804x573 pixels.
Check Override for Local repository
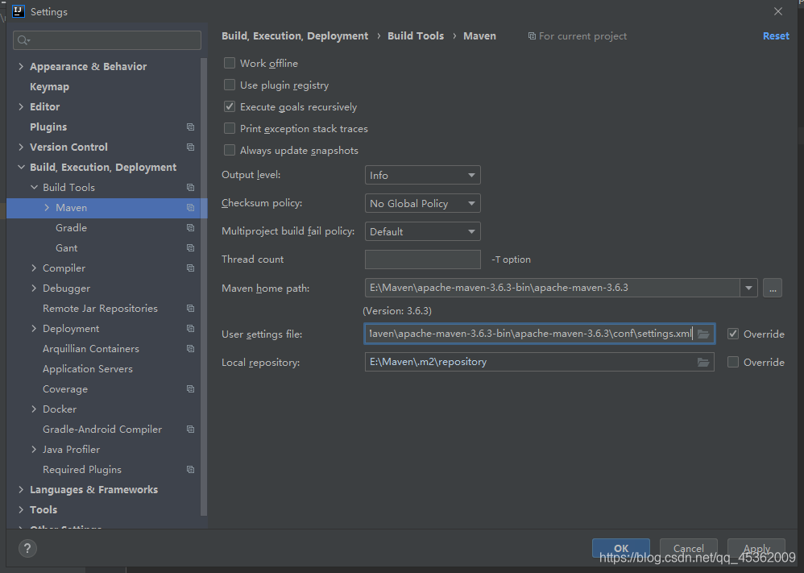pos(733,362)
